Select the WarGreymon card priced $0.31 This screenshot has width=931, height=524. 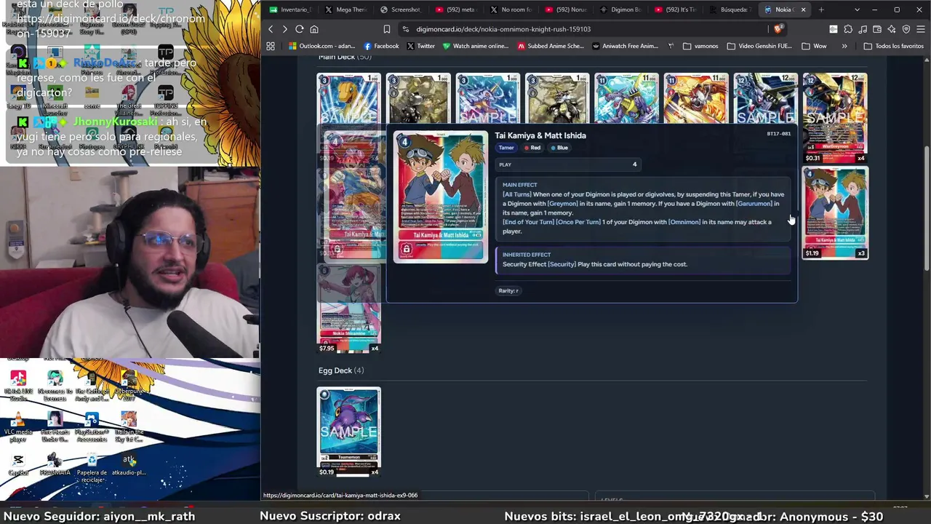click(835, 118)
